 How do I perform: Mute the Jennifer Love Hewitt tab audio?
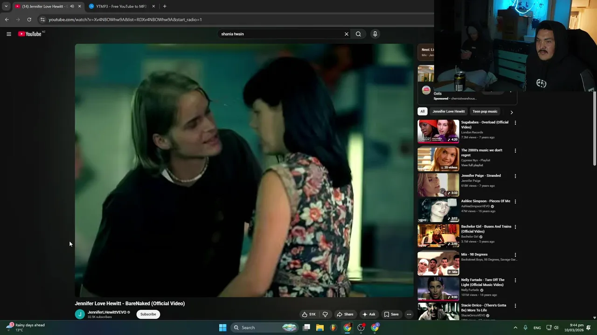[72, 7]
